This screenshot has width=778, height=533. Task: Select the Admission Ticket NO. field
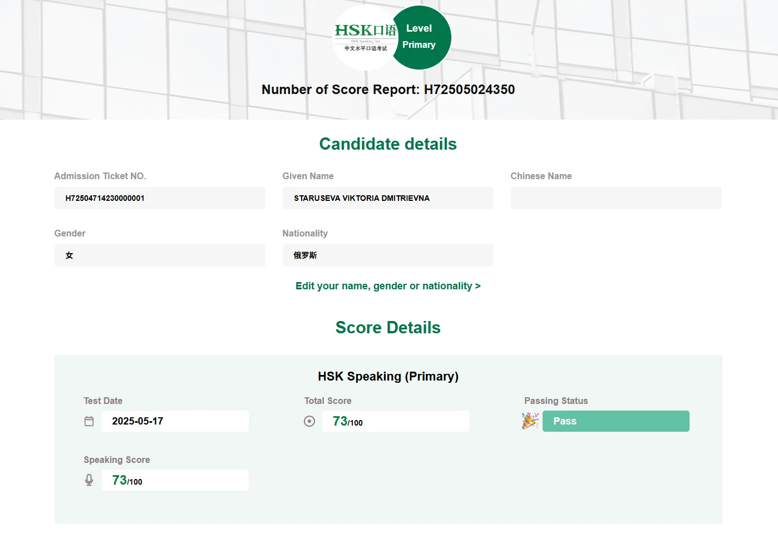click(x=160, y=198)
